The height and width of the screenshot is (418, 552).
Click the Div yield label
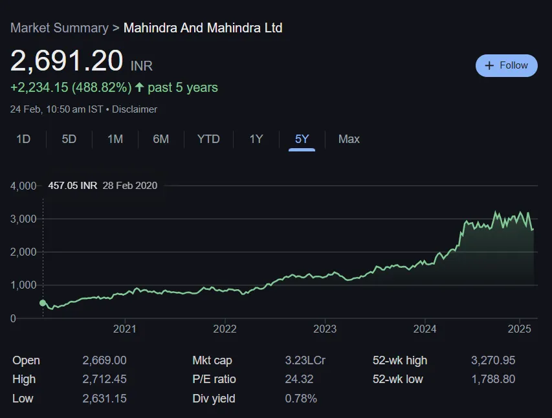pos(214,399)
